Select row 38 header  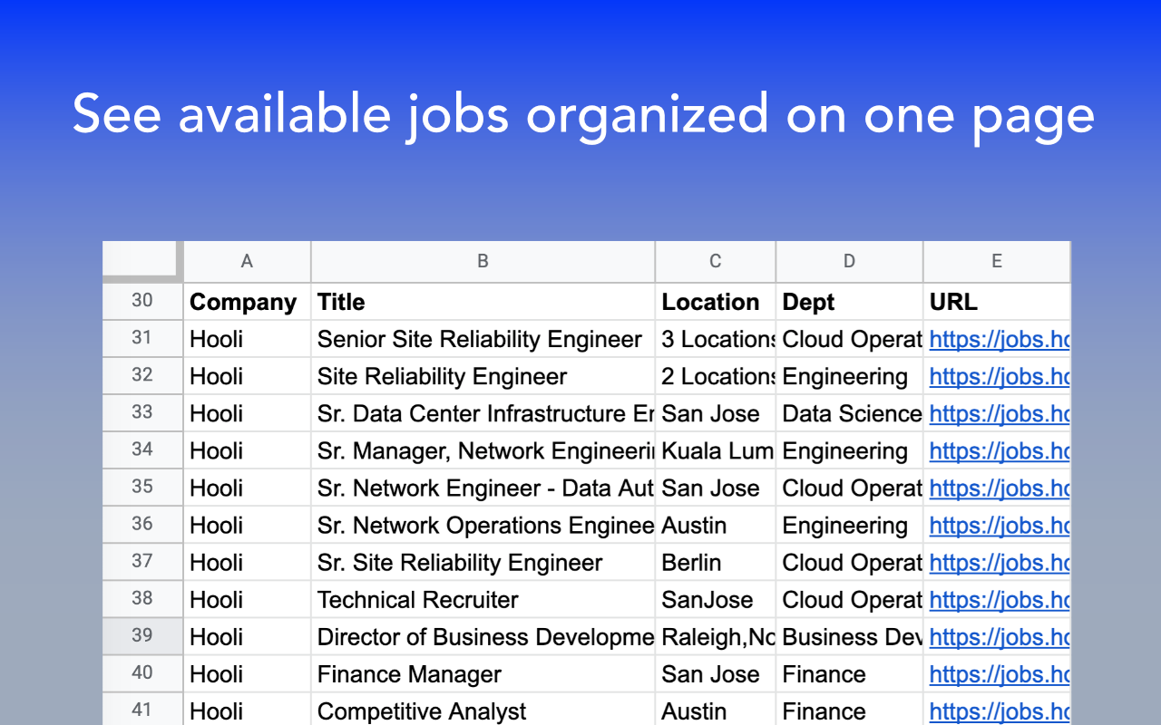pyautogui.click(x=142, y=598)
